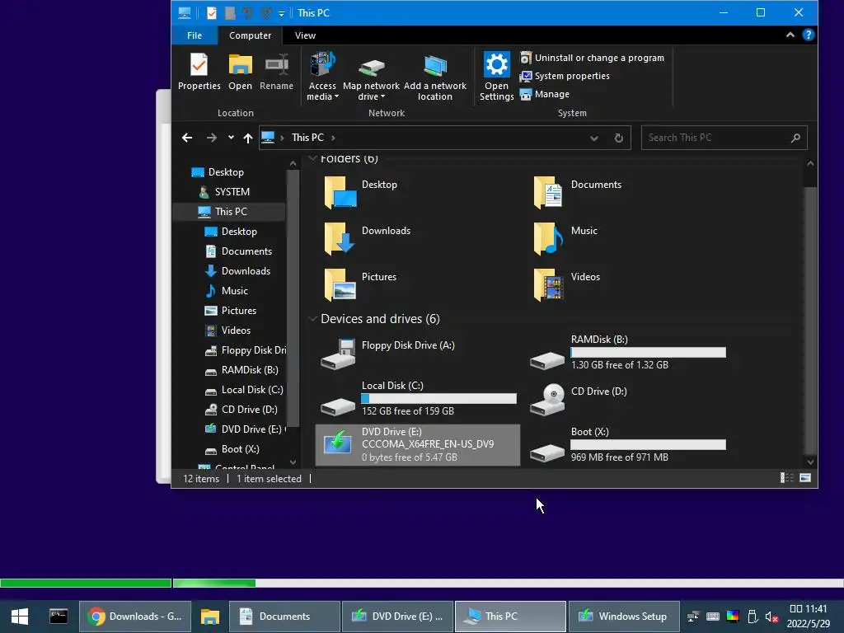Screen dimensions: 844x633
Task: Expand the address bar history dropdown
Action: (x=593, y=138)
